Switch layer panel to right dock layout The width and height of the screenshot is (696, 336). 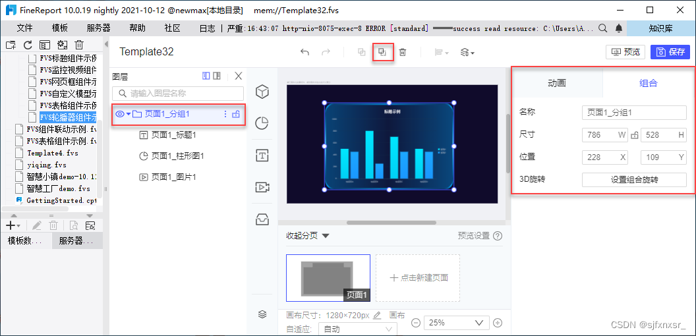pos(217,76)
